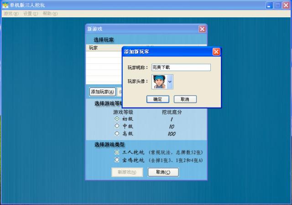Focus the 玩家昵称 text field
Image resolution: width=292 pixels, height=205 pixels.
pyautogui.click(x=181, y=67)
